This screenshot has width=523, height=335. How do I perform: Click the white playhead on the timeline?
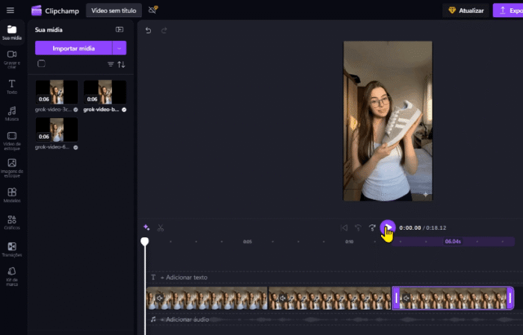(x=145, y=242)
